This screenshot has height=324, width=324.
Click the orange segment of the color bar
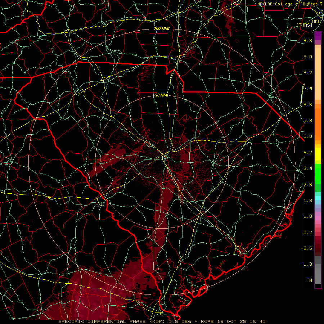(x=318, y=124)
